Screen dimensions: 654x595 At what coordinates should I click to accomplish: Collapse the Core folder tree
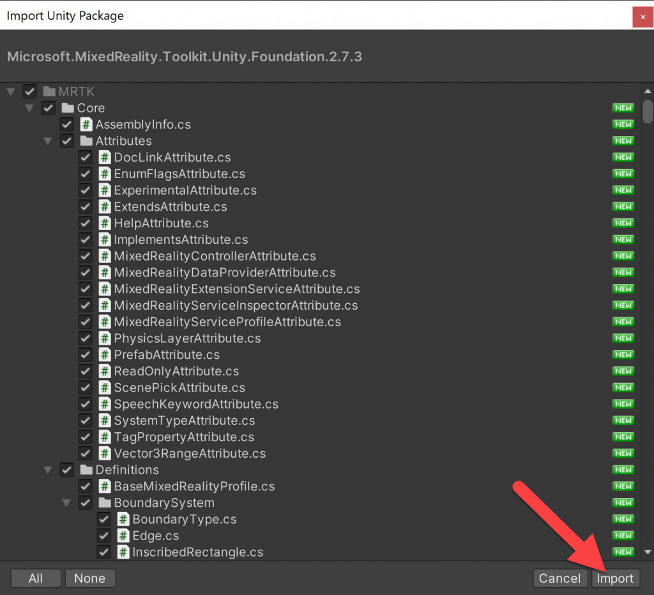(29, 108)
